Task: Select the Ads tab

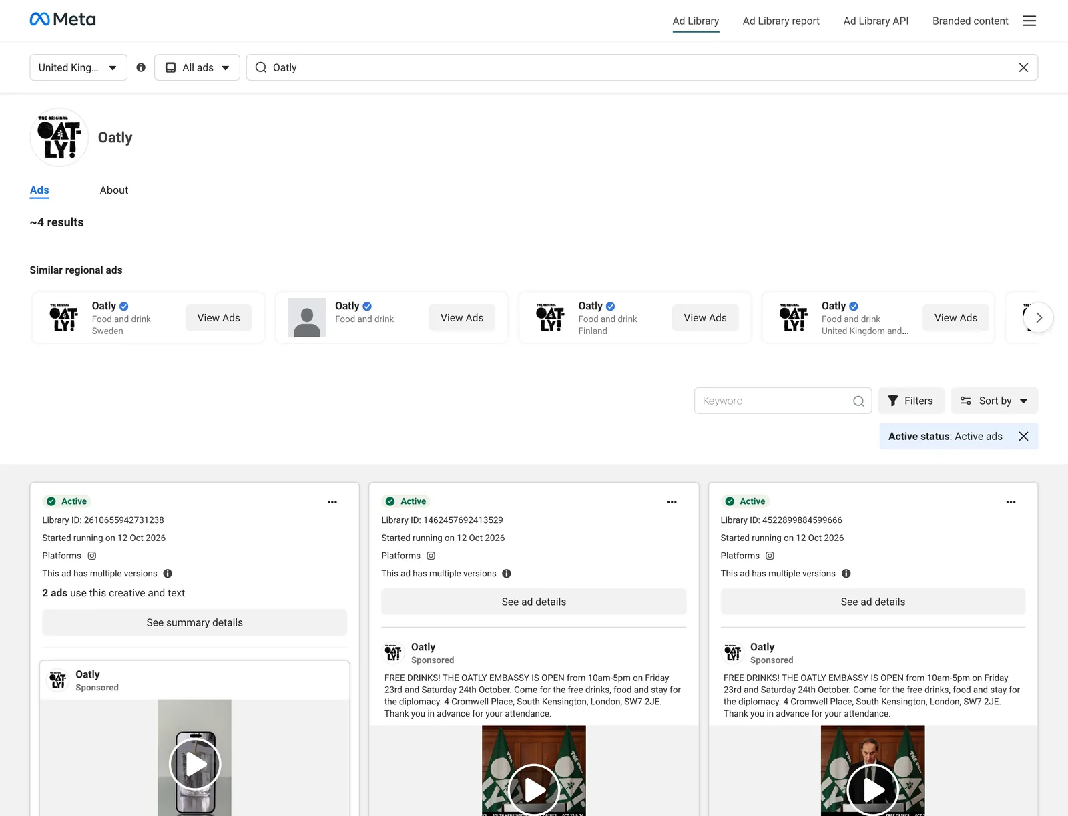Action: (39, 190)
